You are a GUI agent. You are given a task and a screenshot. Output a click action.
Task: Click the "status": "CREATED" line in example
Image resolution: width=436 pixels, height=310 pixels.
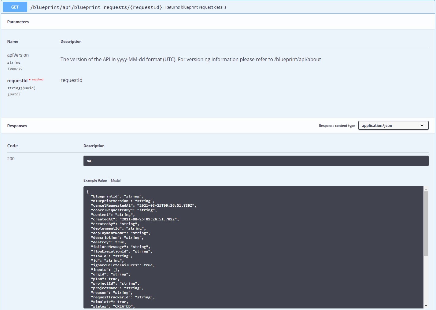point(113,306)
